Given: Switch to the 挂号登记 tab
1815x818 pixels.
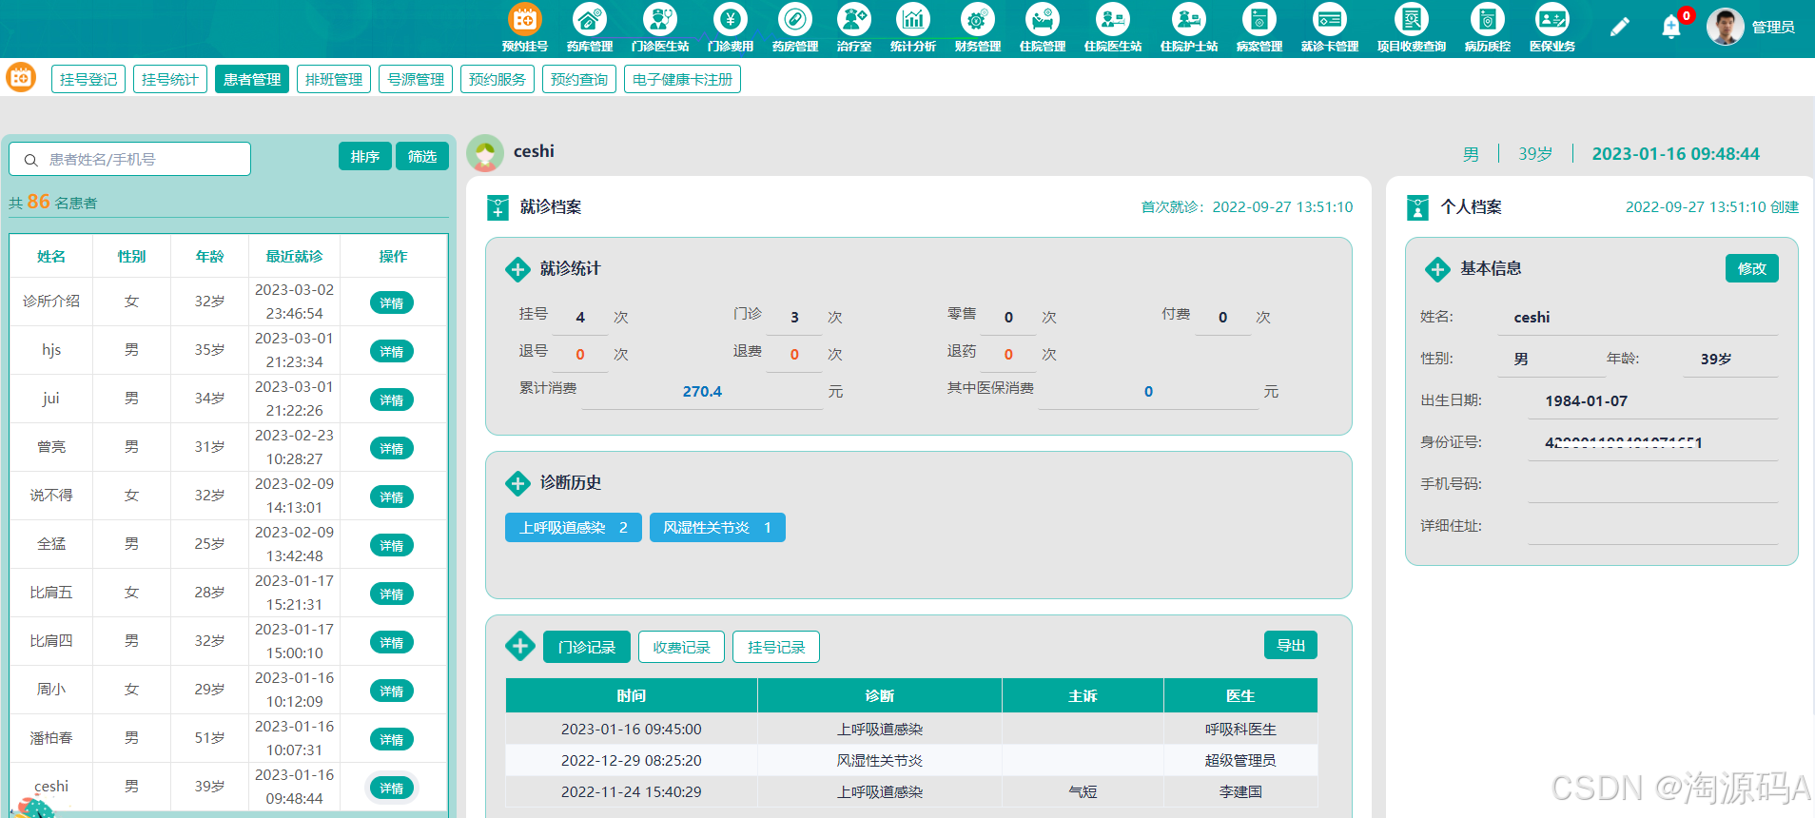Looking at the screenshot, I should tap(88, 79).
